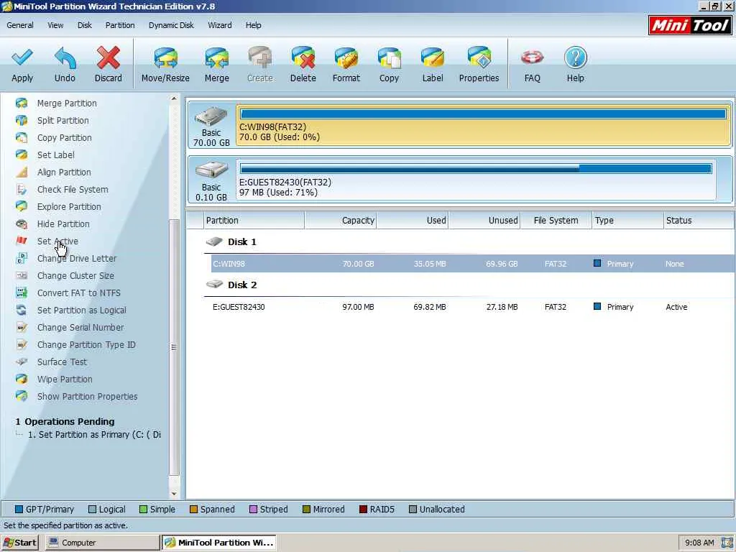This screenshot has height=552, width=736.
Task: Set the partition active via Set Active
Action: click(x=57, y=241)
